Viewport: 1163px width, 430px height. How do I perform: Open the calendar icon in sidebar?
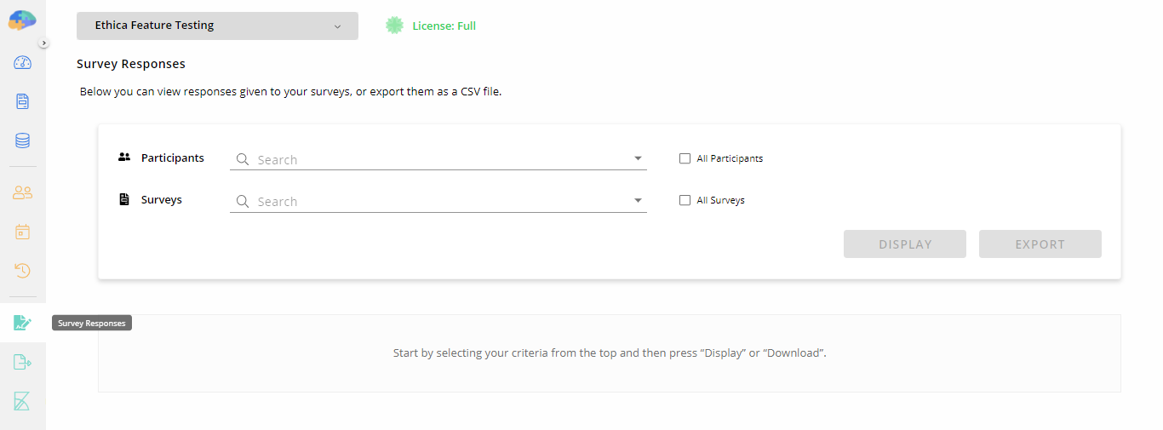click(22, 232)
